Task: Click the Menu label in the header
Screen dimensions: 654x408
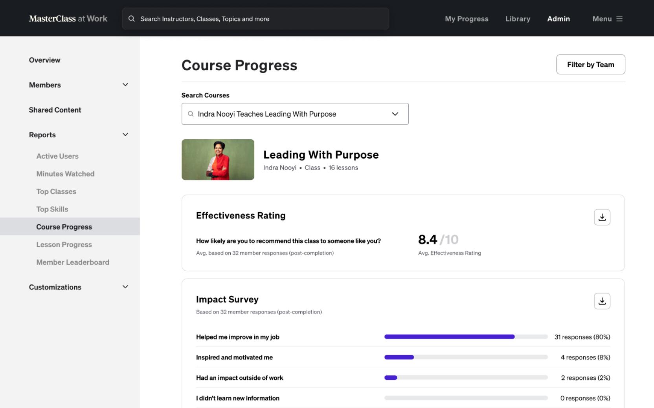Action: 602,19
